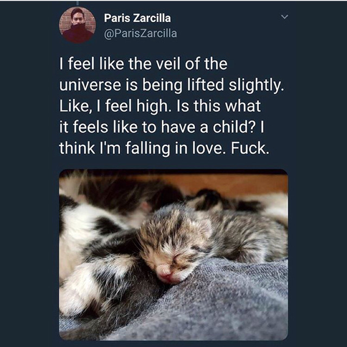Open the @ParisZarcilla handle link
347x347 pixels.
click(140, 33)
